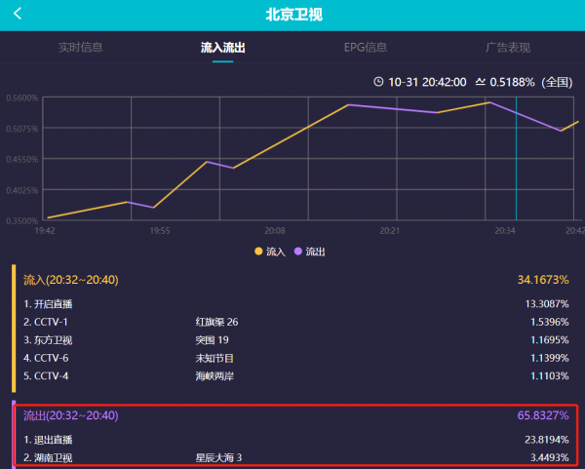Select the row 3. 东方卫视
This screenshot has height=469, width=585.
295,340
